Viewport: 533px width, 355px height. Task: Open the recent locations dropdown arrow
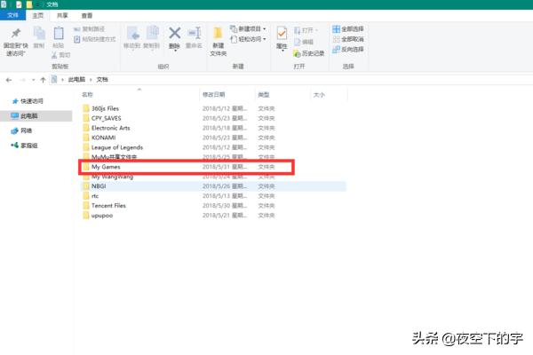click(32, 79)
